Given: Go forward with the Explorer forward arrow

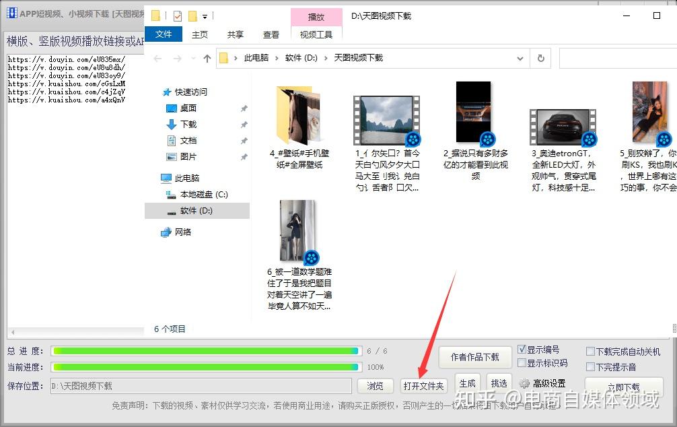Looking at the screenshot, I should click(x=178, y=59).
